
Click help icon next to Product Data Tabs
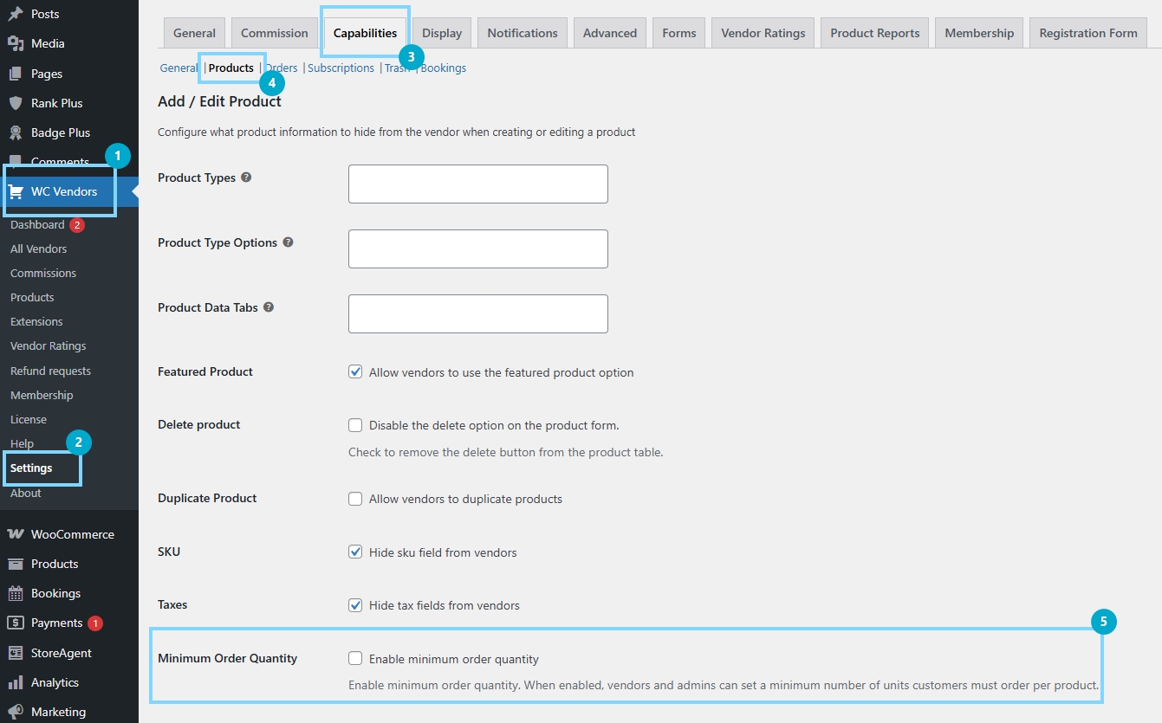click(x=269, y=307)
